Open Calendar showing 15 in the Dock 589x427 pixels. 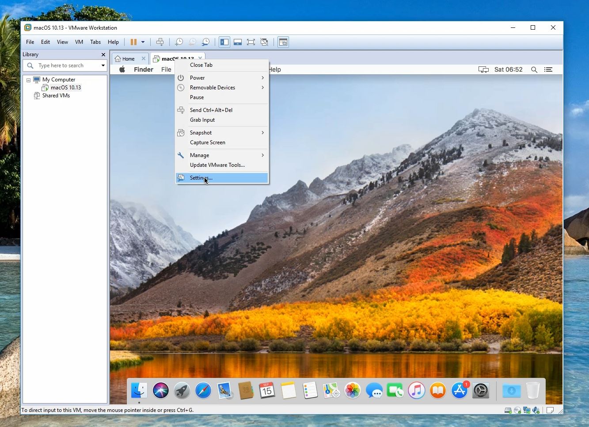(267, 390)
